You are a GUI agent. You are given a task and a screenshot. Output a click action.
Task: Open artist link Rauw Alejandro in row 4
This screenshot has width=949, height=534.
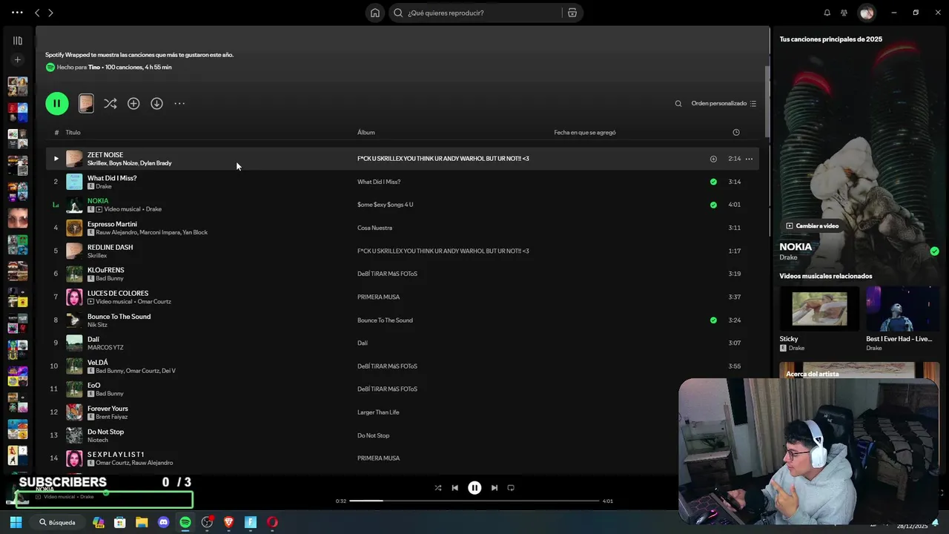116,232
